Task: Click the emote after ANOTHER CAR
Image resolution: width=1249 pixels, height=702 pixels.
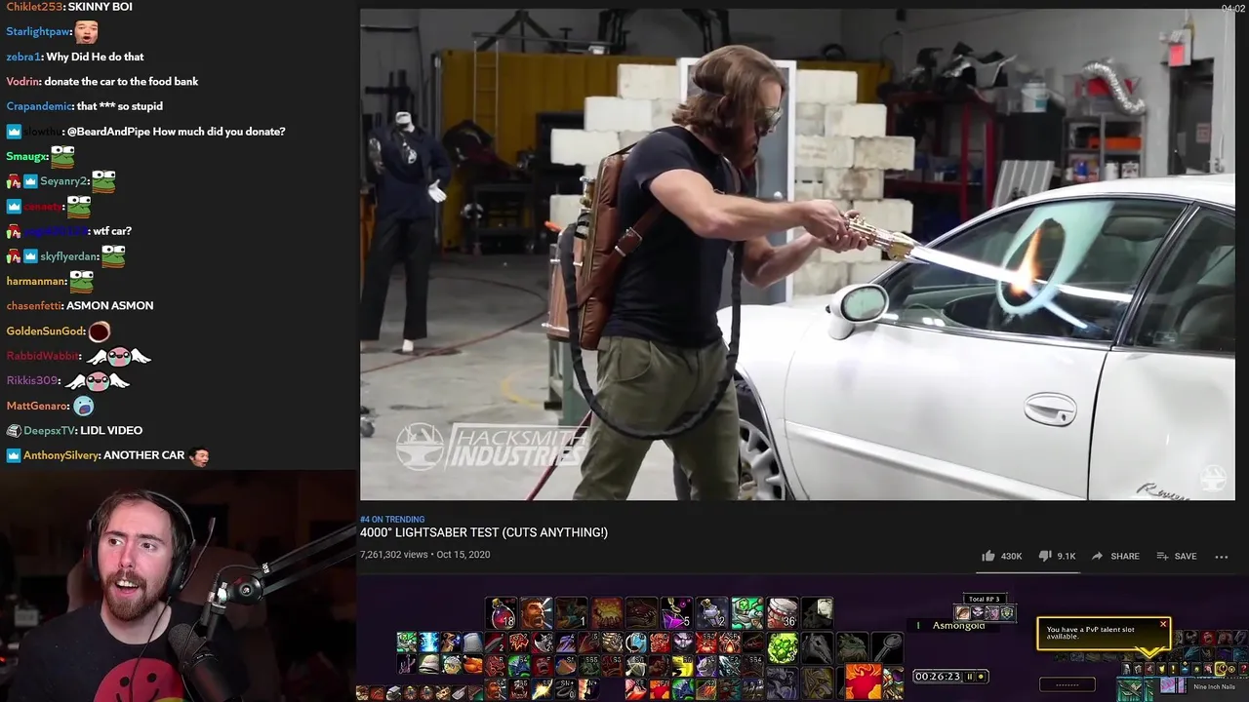Action: (x=199, y=455)
